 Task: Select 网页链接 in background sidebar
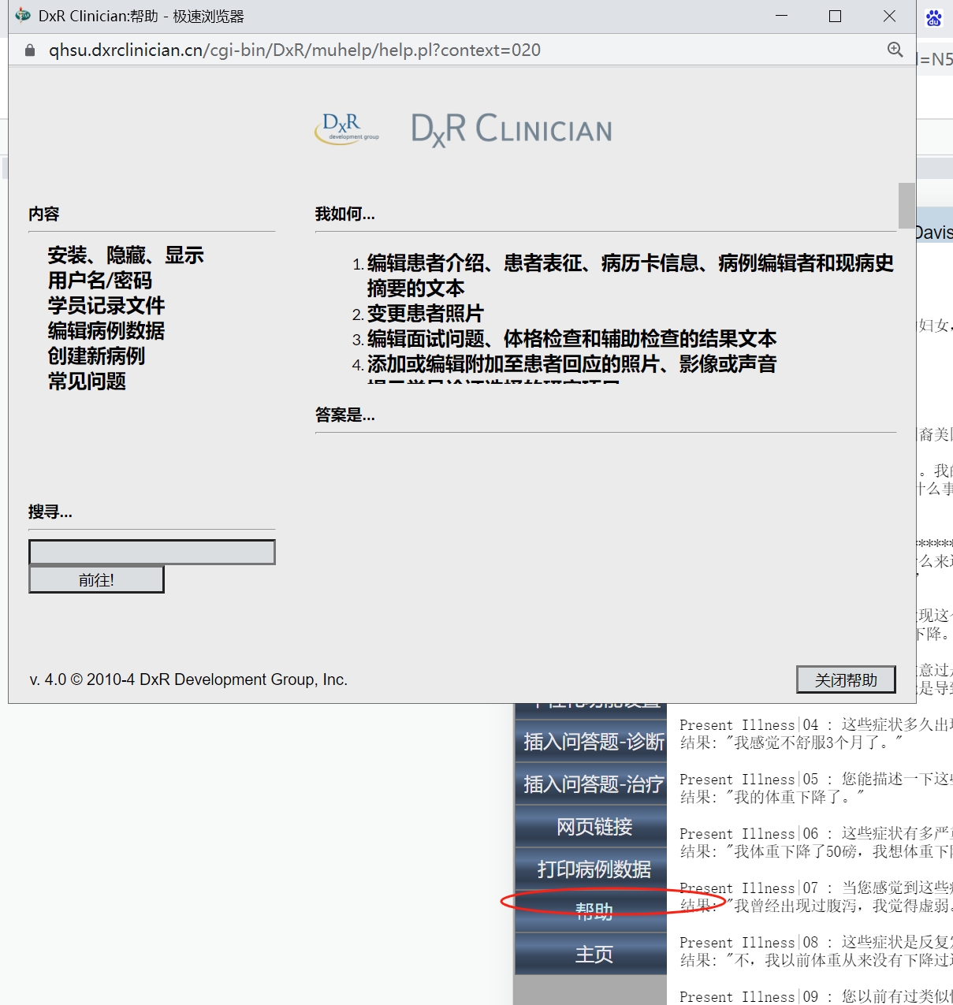(591, 827)
